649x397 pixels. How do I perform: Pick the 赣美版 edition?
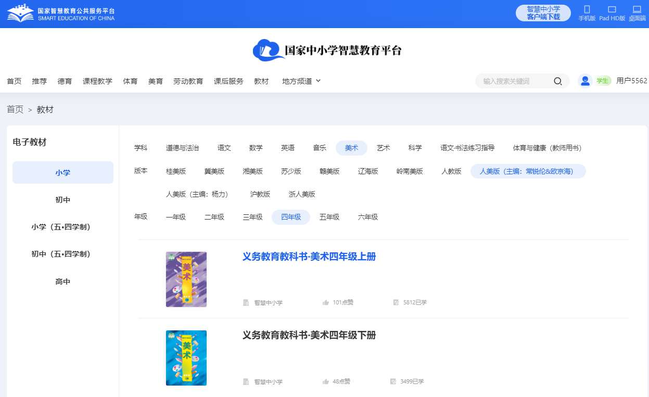(329, 171)
